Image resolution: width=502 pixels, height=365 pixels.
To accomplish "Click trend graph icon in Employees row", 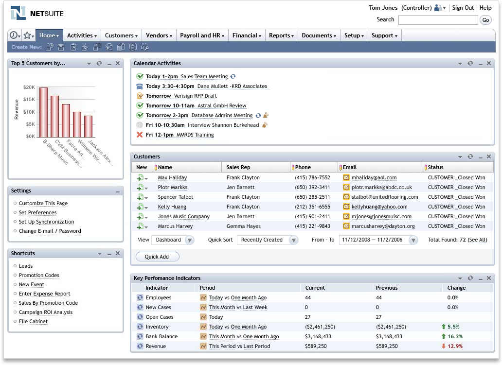I will tap(203, 297).
